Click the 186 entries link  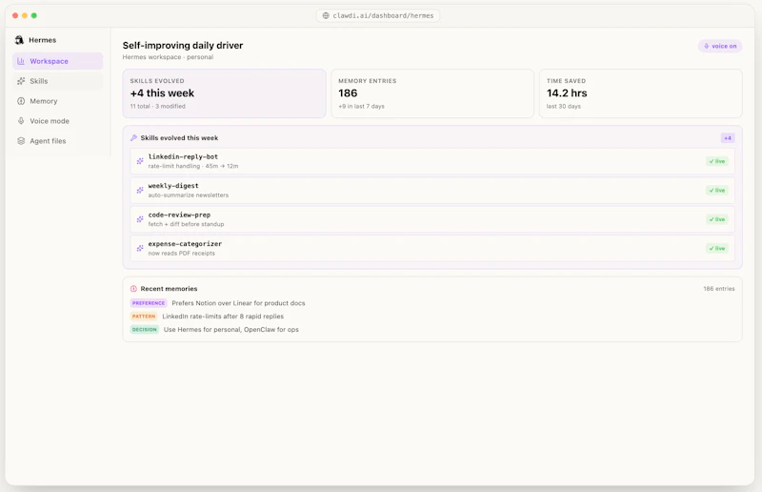coord(719,289)
